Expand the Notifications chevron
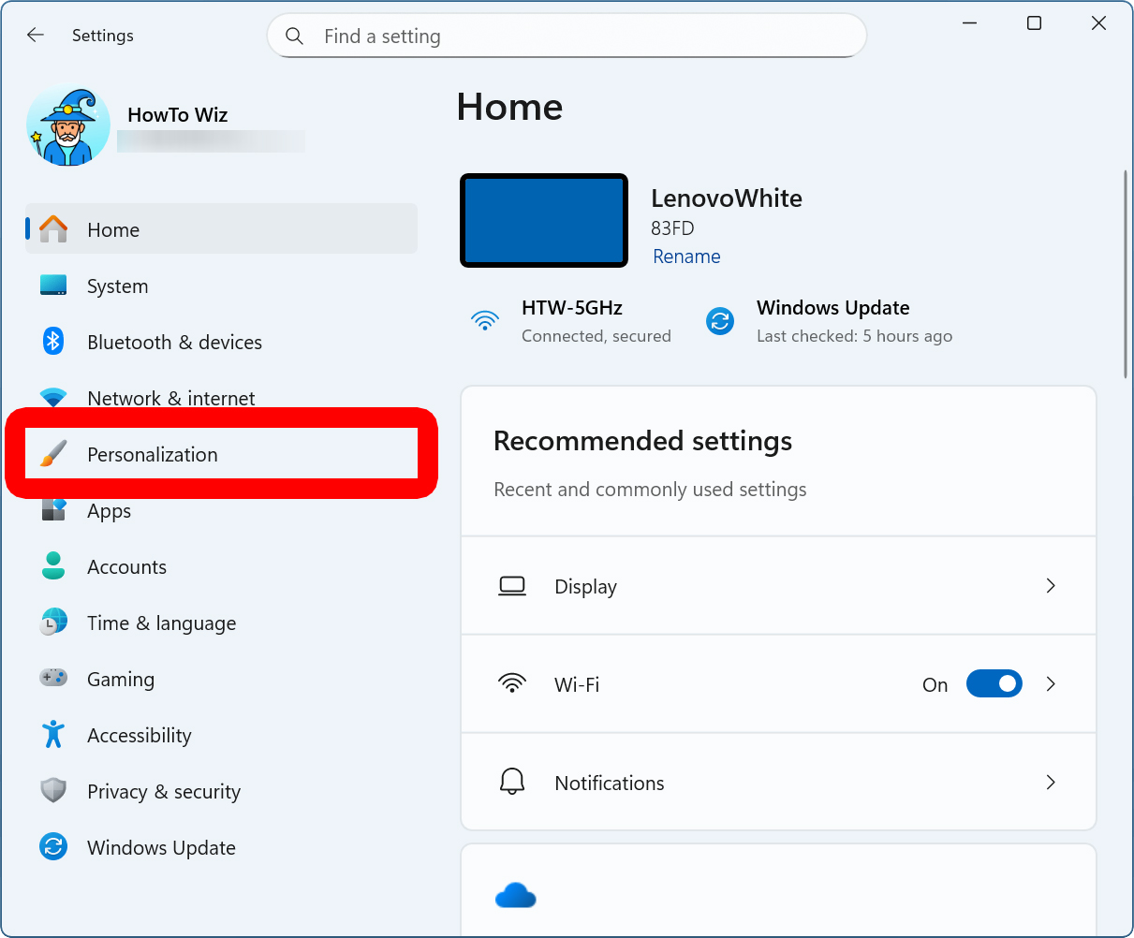 coord(1051,783)
